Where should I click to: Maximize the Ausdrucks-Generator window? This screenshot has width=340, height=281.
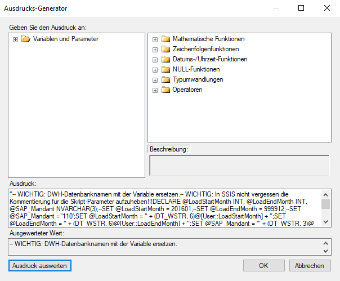pyautogui.click(x=301, y=8)
